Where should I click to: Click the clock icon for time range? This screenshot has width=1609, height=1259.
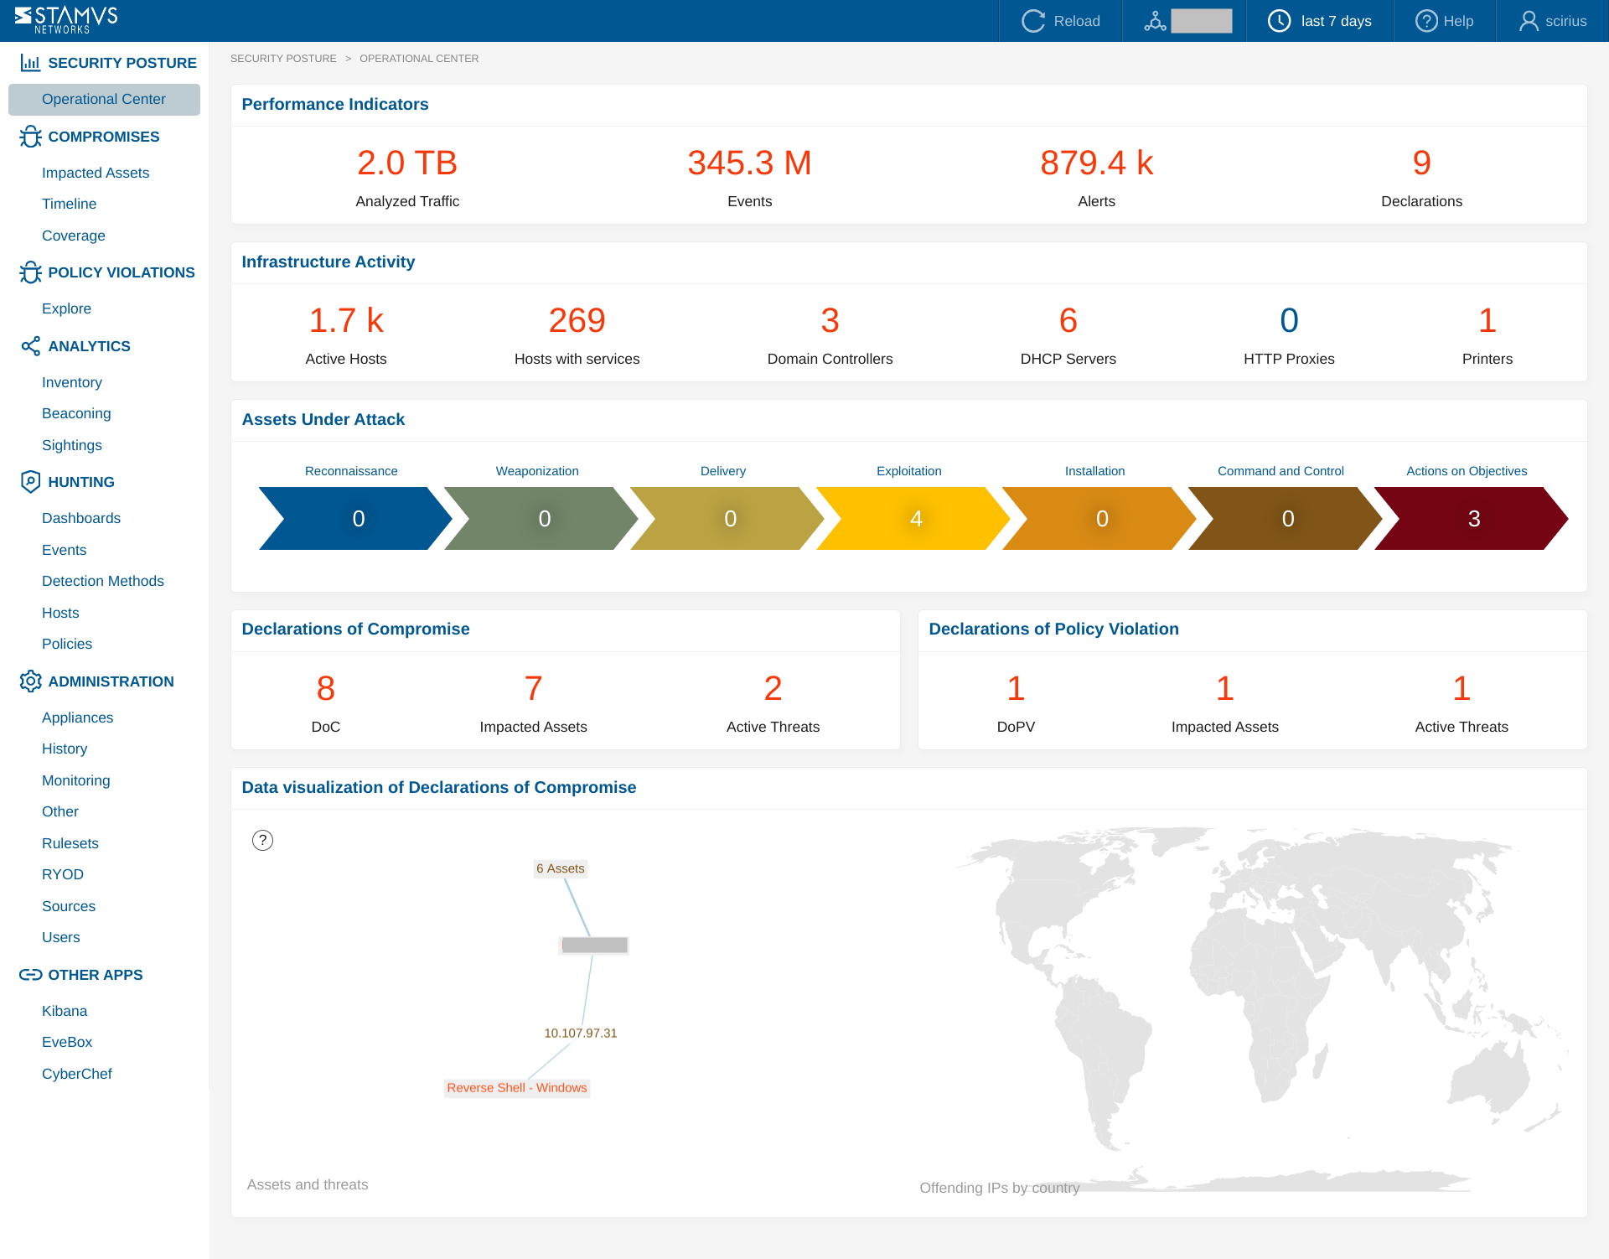coord(1279,21)
